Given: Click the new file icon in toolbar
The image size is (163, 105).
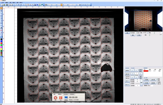Looking at the screenshot, I should (x=2, y=5).
